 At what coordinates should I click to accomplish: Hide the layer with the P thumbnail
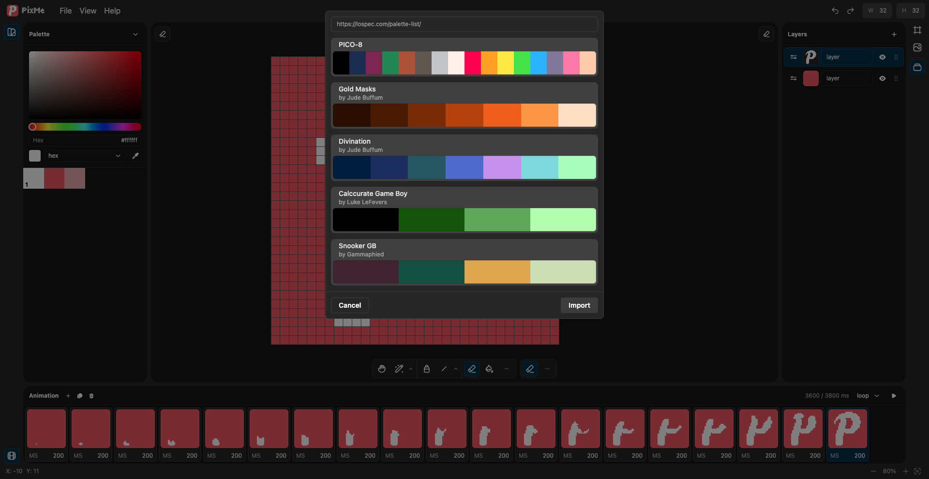(883, 57)
